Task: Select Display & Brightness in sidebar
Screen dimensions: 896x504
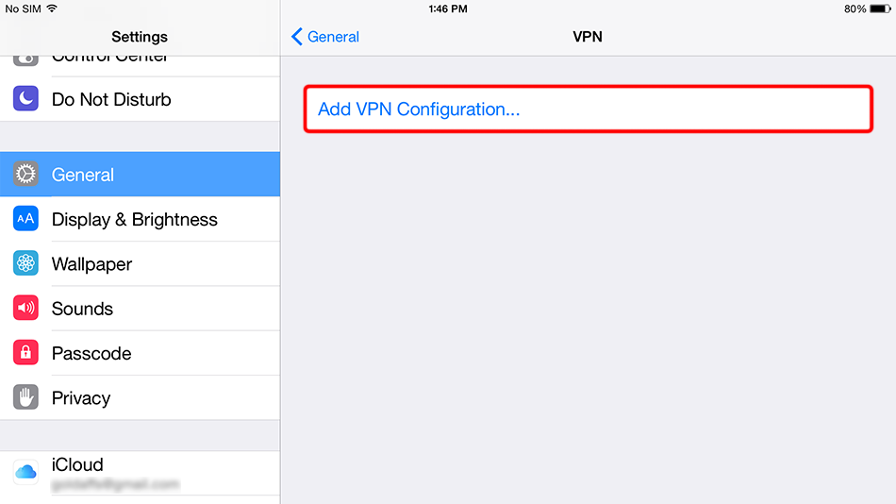Action: point(134,219)
